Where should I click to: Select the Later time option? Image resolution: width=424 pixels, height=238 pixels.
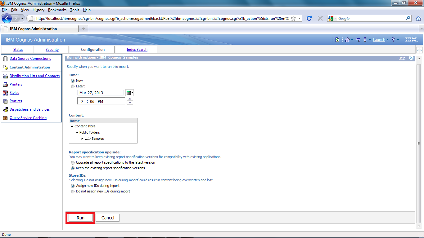73,86
